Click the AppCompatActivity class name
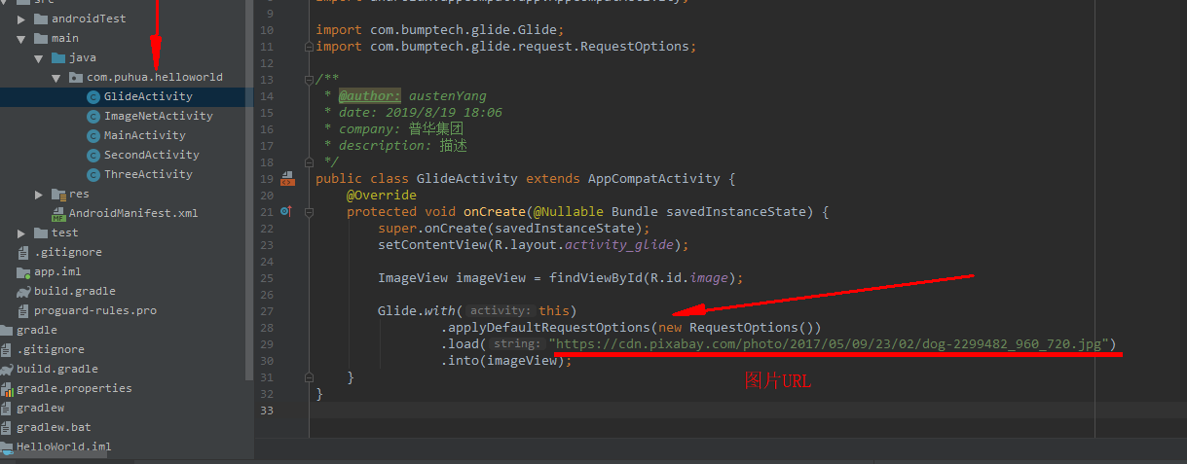The width and height of the screenshot is (1187, 464). click(x=653, y=179)
